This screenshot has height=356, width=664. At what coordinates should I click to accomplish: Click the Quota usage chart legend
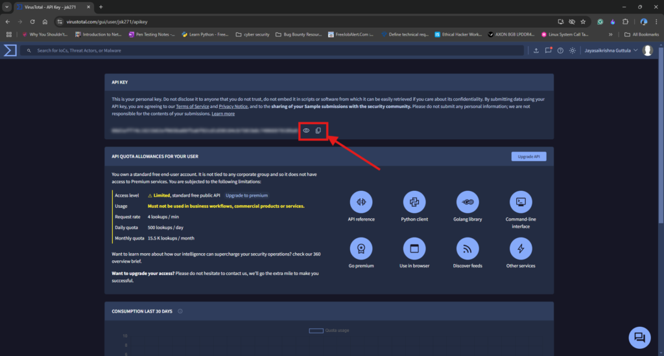[x=329, y=331]
